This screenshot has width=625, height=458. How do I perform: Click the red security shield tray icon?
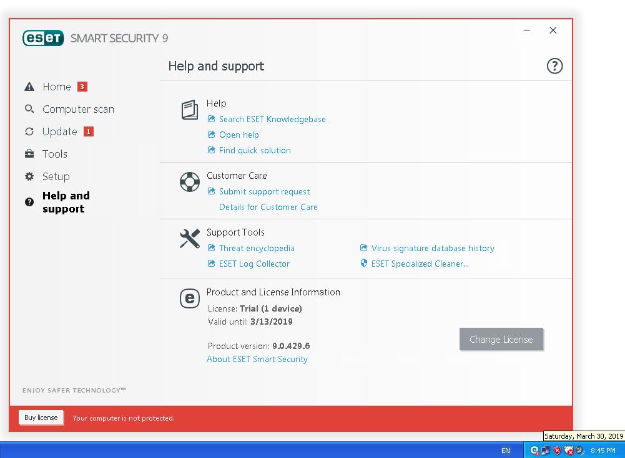557,451
